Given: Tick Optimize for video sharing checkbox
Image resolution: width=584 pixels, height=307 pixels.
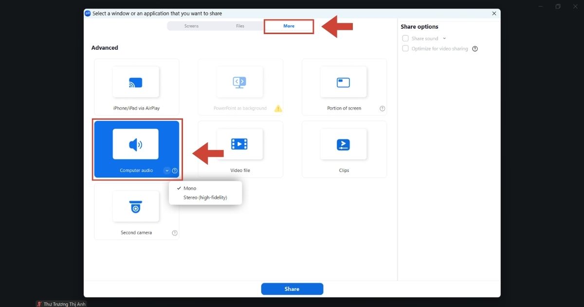Looking at the screenshot, I should click(405, 49).
